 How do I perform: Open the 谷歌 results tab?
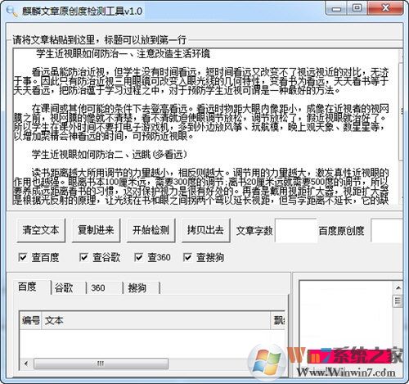tap(65, 288)
